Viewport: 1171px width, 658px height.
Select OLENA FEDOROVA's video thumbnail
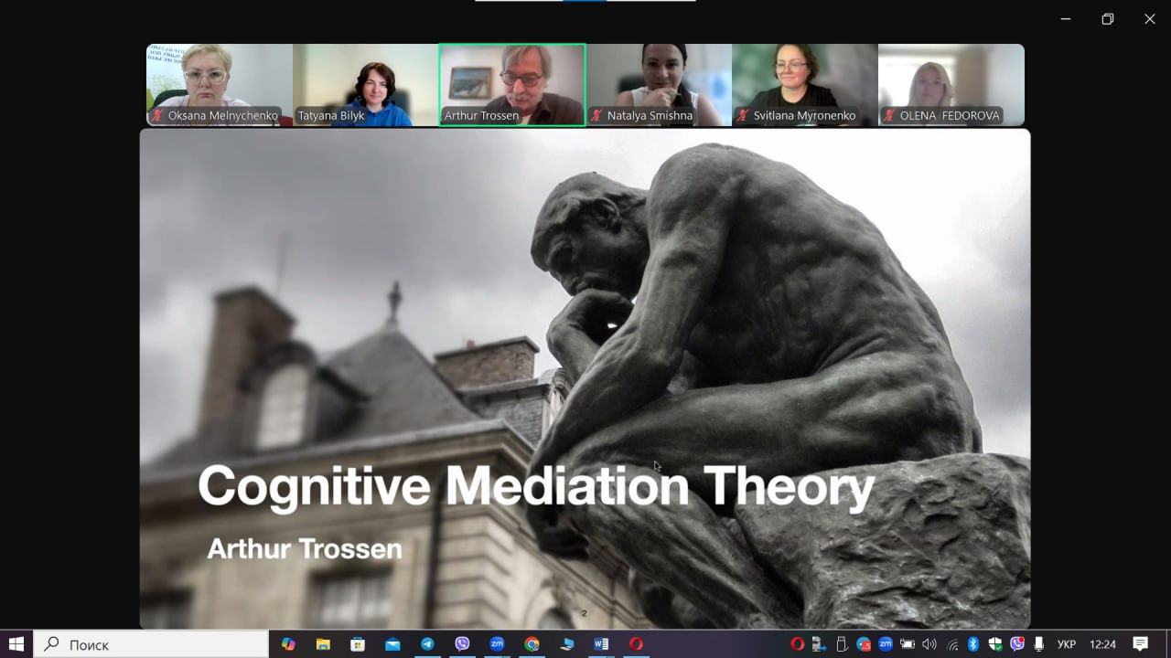pos(951,85)
